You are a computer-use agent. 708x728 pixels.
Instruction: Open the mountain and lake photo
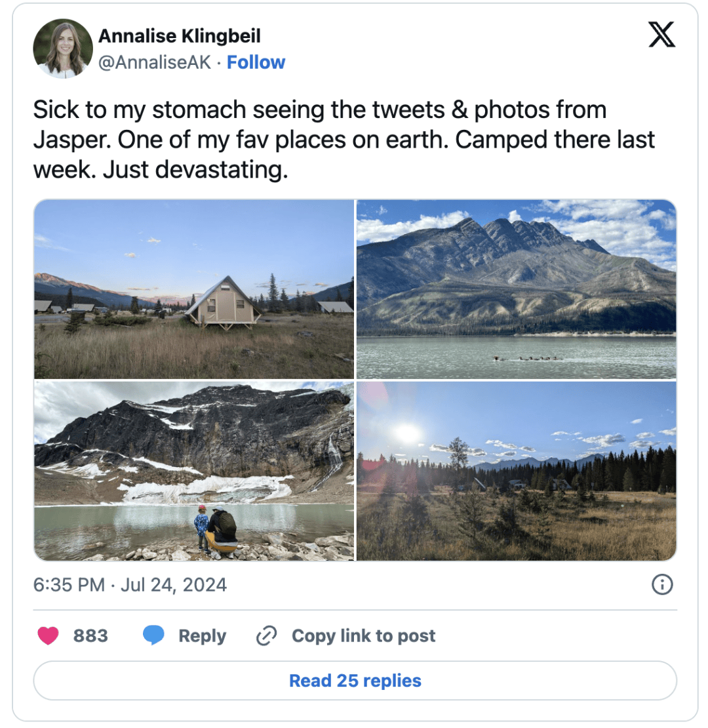(517, 289)
